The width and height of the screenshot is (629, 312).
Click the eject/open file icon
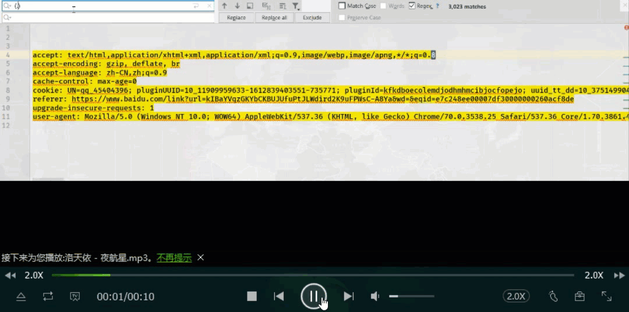(x=21, y=296)
